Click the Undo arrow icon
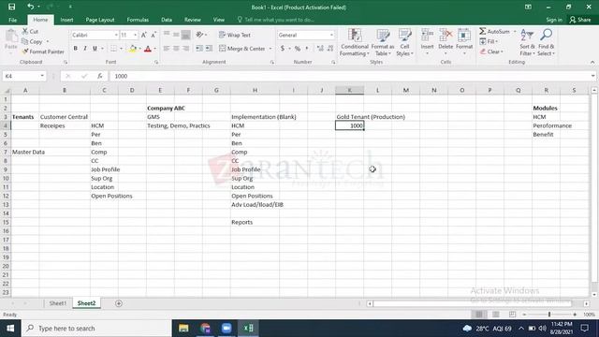Image resolution: width=599 pixels, height=337 pixels. coord(31,7)
